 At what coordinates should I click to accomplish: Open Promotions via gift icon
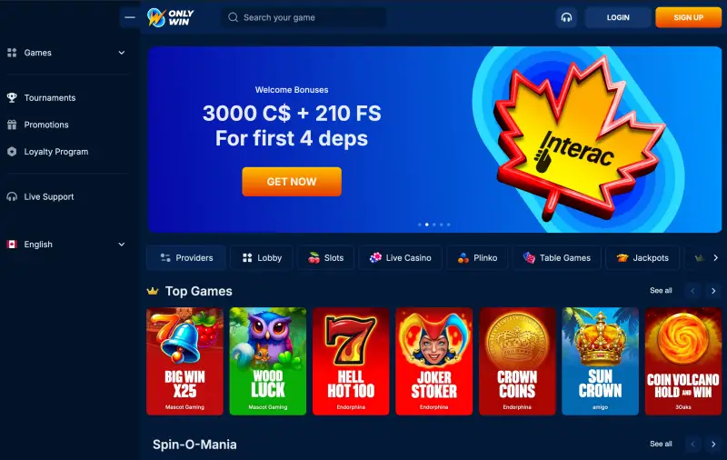(12, 125)
